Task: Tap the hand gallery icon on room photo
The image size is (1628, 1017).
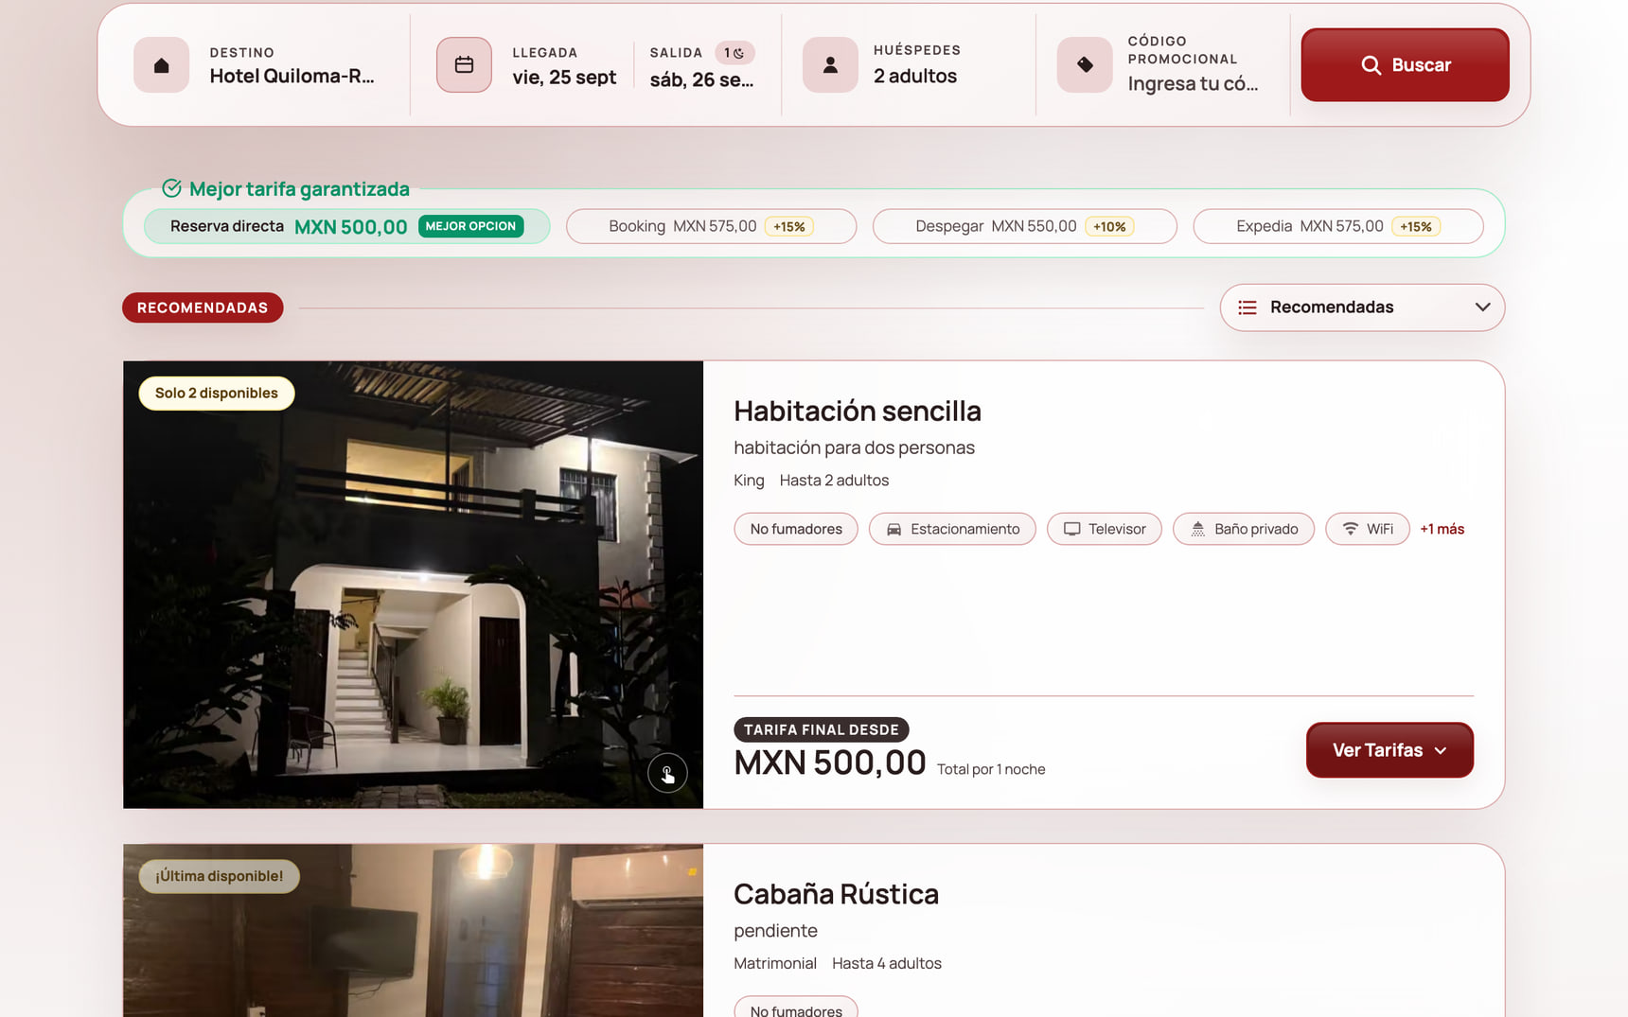Action: 667,773
